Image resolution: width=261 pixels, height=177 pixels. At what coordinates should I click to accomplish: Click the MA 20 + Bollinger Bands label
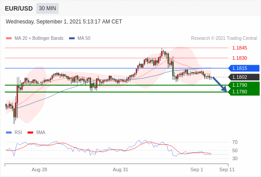[x=39, y=38]
